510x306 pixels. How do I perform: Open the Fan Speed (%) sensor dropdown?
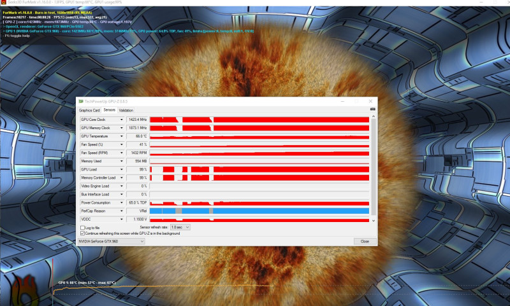pyautogui.click(x=121, y=144)
